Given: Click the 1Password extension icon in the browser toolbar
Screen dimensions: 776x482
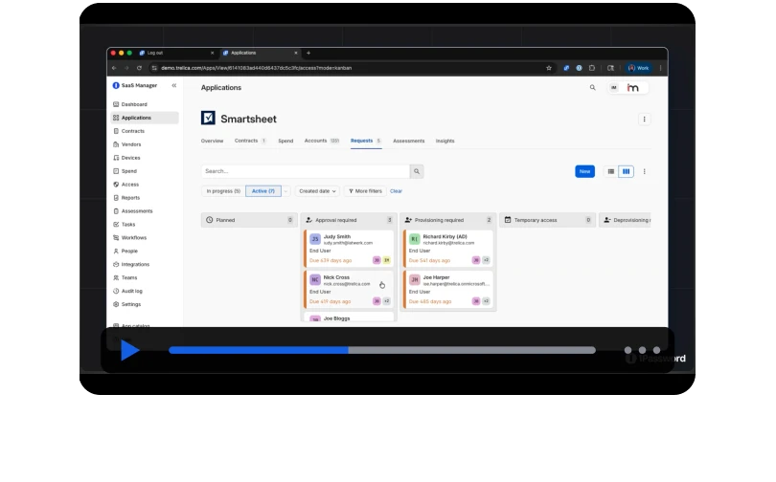Looking at the screenshot, I should click(579, 68).
